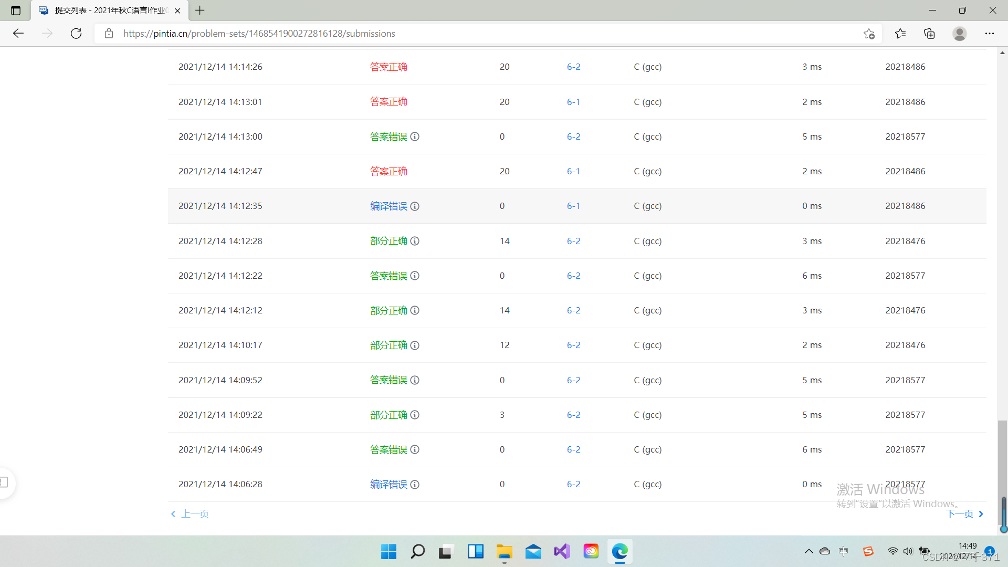The height and width of the screenshot is (567, 1008).
Task: Select user ID 20218476 in 14:12:28 row
Action: (x=905, y=241)
